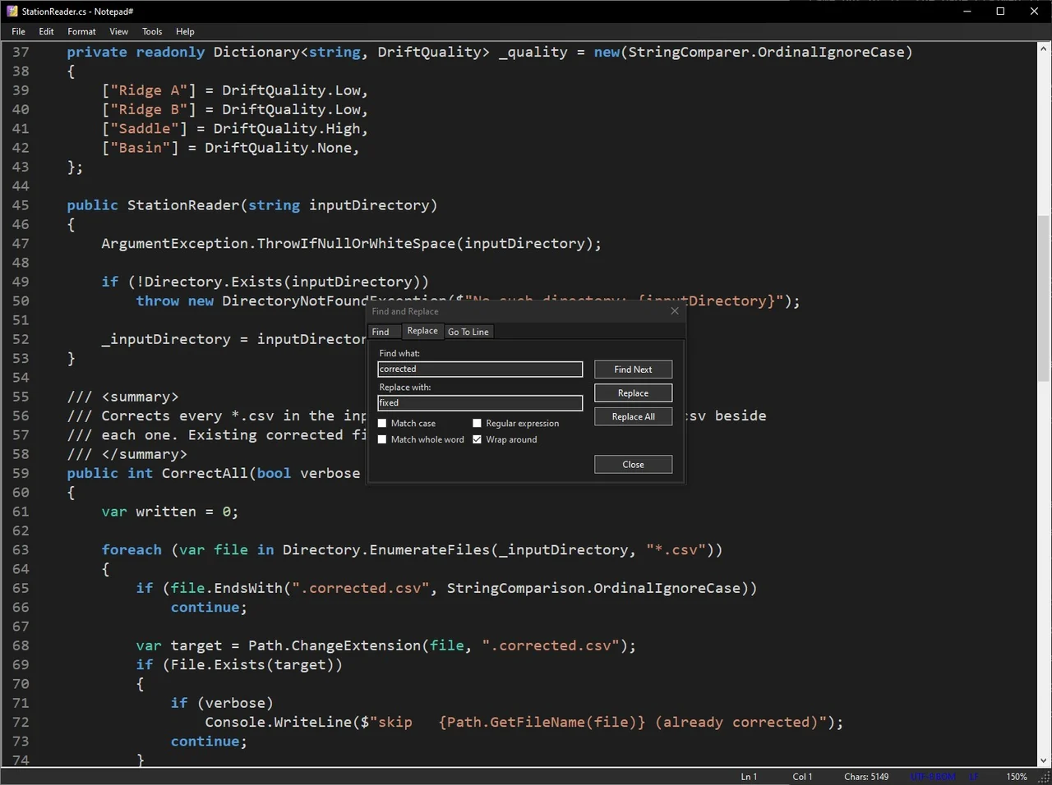Click "OrdinalIgnoreCase" on line 37
Viewport: 1052px width, 785px height.
[831, 53]
